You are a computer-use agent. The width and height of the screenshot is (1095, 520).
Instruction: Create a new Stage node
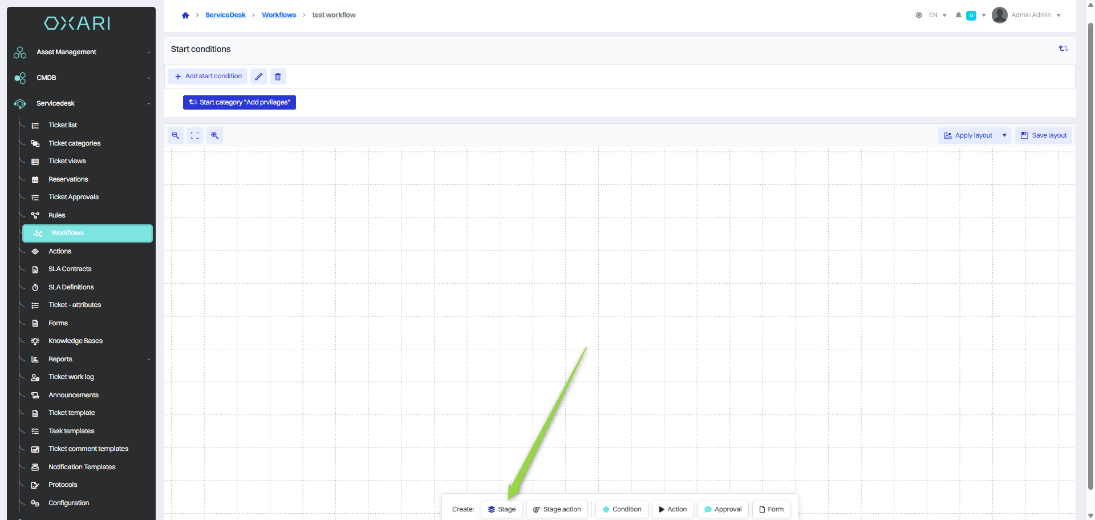pos(501,509)
